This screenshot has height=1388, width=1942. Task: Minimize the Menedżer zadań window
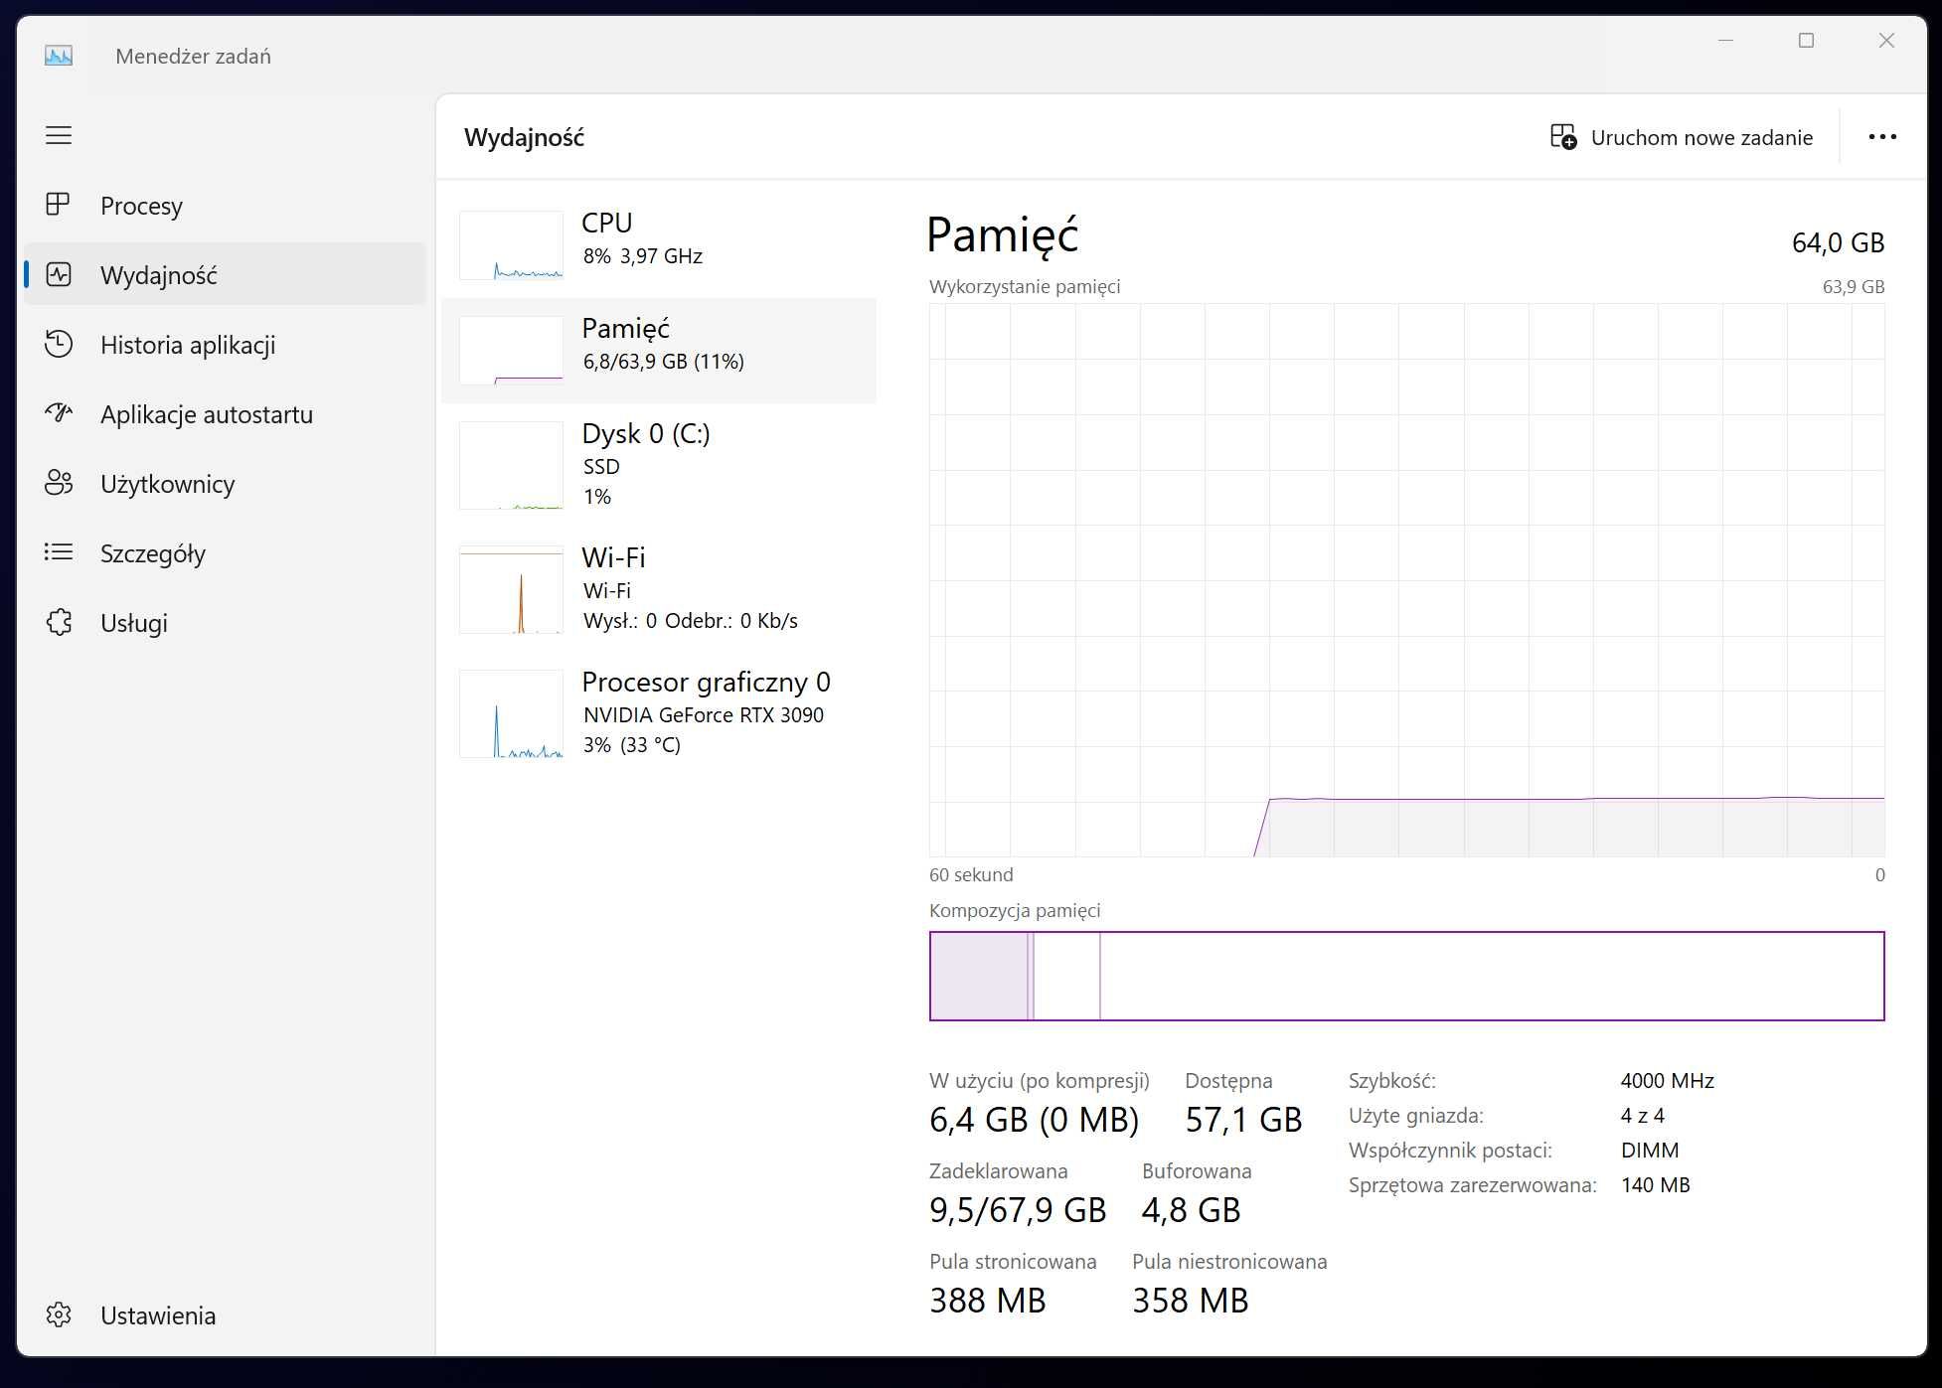tap(1726, 41)
